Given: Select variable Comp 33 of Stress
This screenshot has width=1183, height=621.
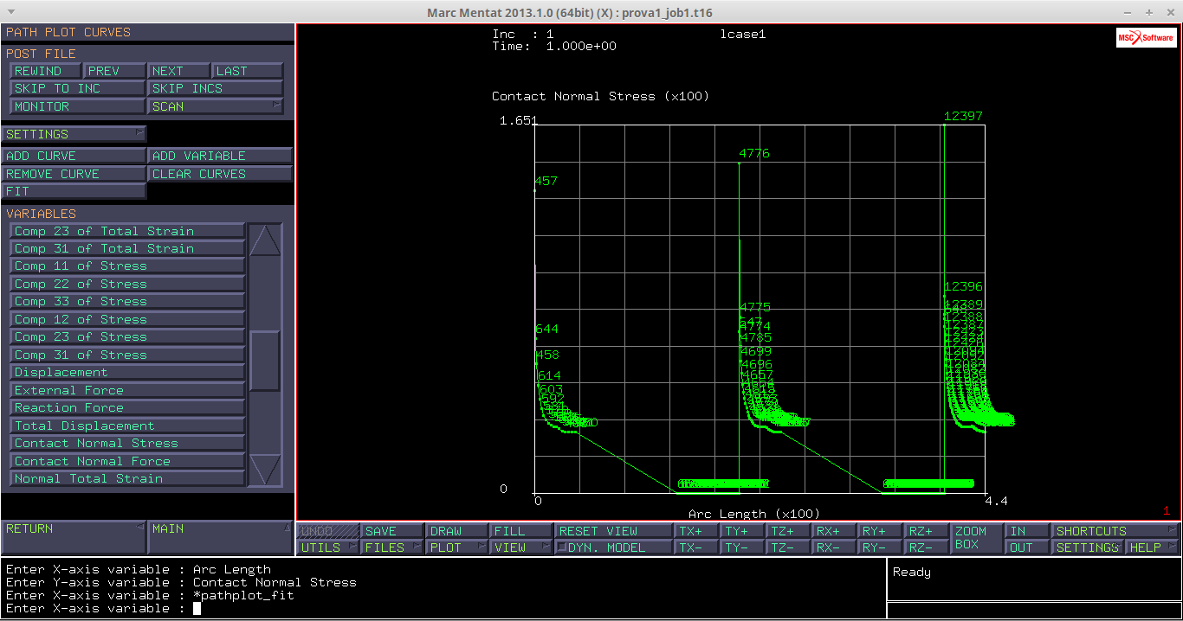Looking at the screenshot, I should [128, 302].
